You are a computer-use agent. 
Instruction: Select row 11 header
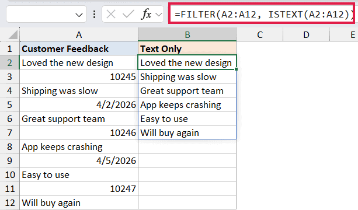pyautogui.click(x=9, y=188)
